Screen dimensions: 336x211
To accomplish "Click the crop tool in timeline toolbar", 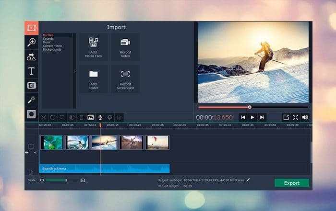I will click(x=62, y=117).
